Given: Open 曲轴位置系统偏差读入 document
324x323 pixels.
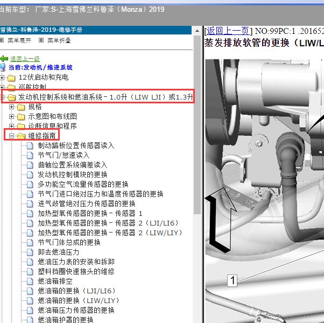Looking at the screenshot, I should coord(73,165).
